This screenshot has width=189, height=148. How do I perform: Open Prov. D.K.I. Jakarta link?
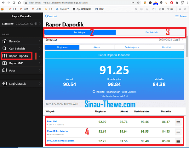(57, 131)
